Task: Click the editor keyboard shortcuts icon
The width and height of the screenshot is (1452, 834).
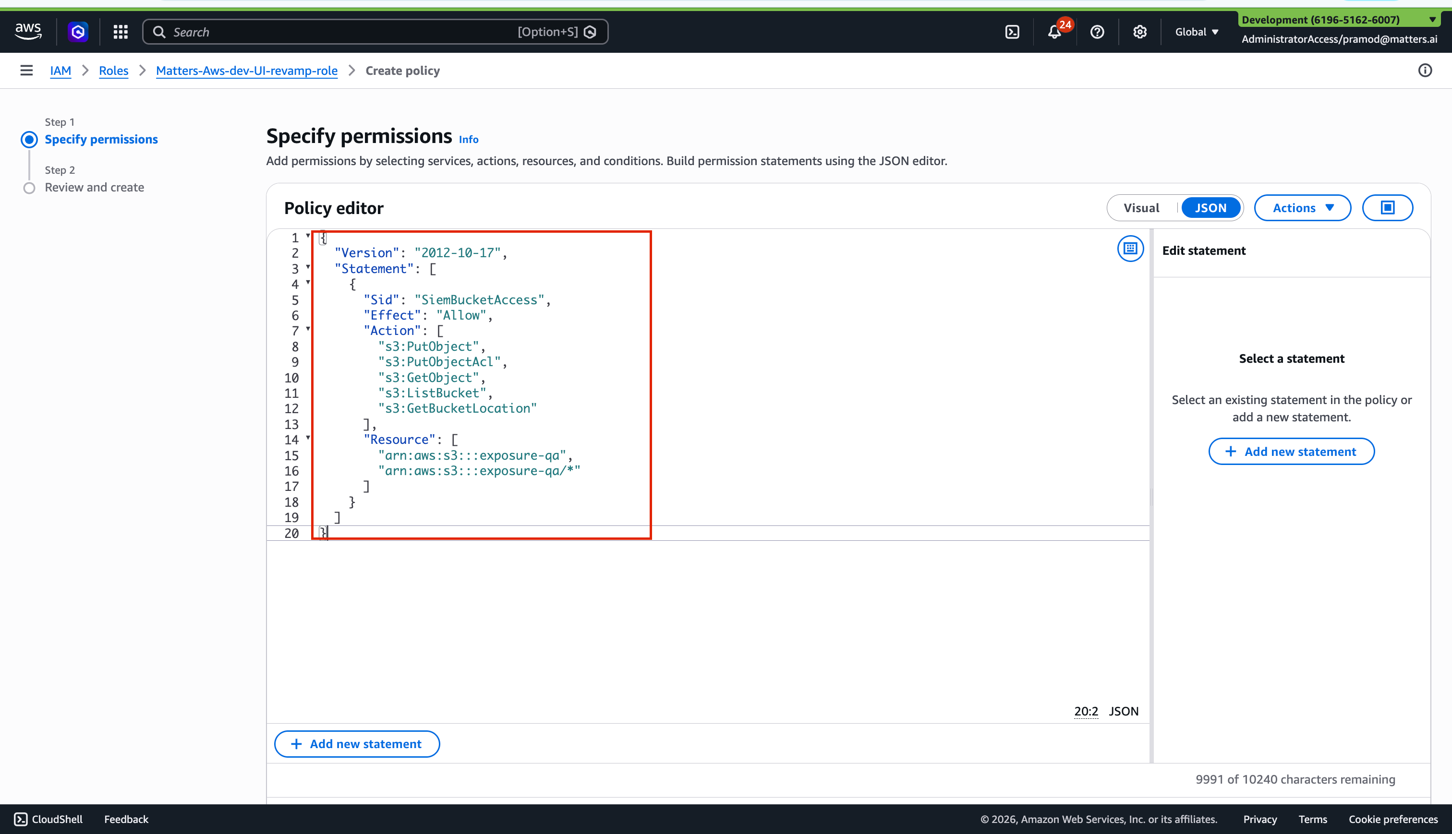Action: coord(1130,249)
